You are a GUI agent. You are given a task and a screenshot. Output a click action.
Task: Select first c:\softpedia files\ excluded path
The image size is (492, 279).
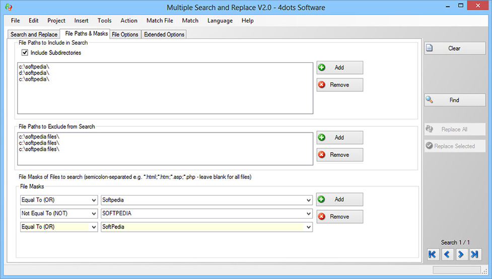click(x=39, y=137)
